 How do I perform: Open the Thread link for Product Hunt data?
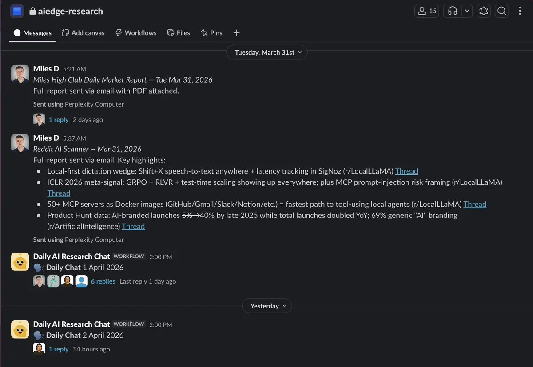pos(133,226)
